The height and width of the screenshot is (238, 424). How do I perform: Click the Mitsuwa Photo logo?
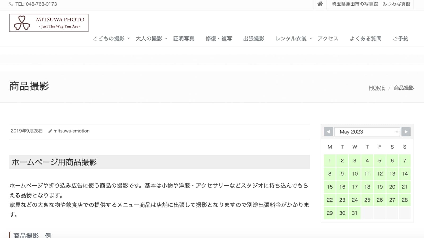click(49, 23)
